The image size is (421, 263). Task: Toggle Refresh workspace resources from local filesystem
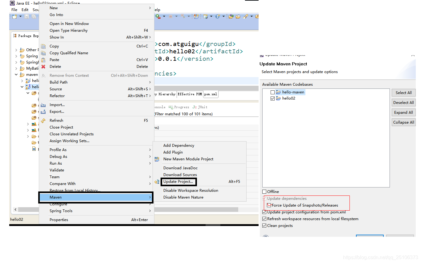(x=264, y=219)
